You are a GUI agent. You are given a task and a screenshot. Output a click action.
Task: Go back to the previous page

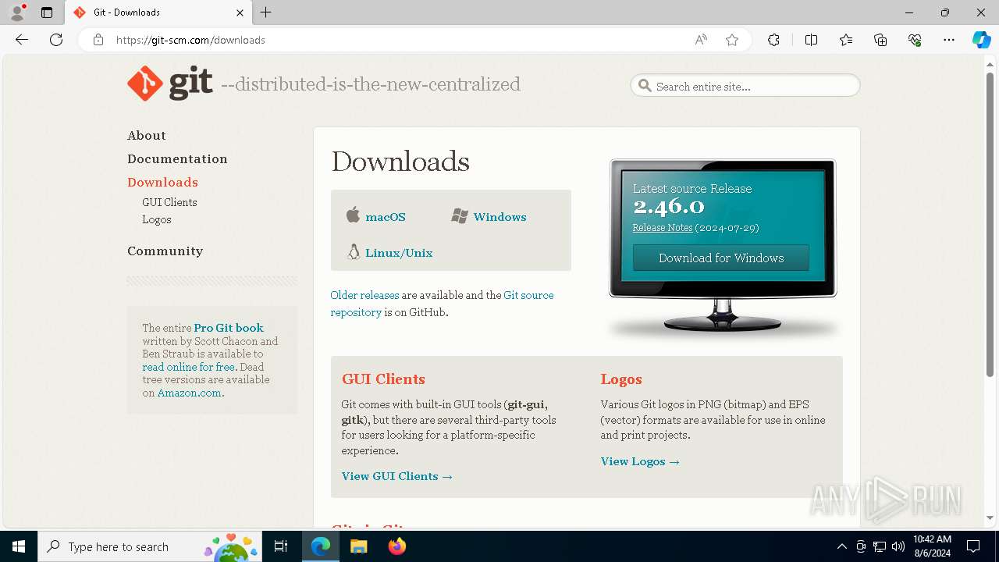click(22, 40)
